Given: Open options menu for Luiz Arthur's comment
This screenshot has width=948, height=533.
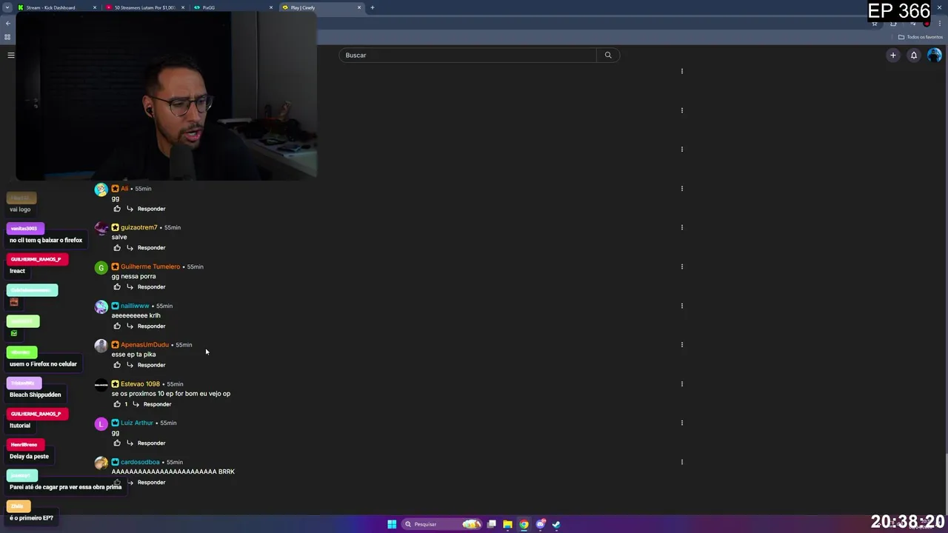Looking at the screenshot, I should [681, 423].
